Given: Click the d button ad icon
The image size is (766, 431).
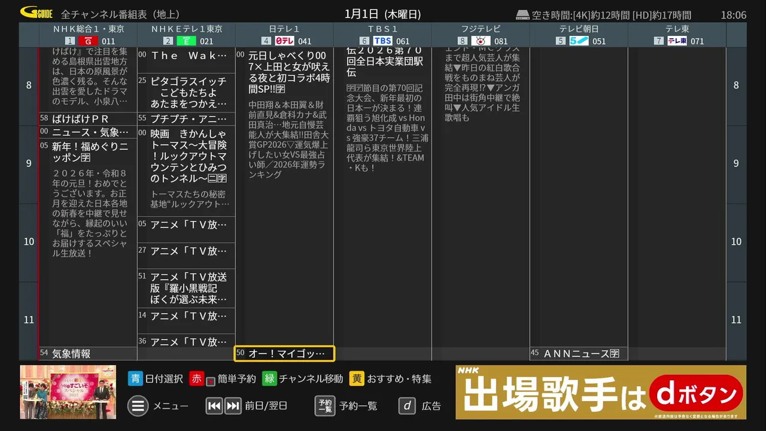Looking at the screenshot, I should (407, 406).
